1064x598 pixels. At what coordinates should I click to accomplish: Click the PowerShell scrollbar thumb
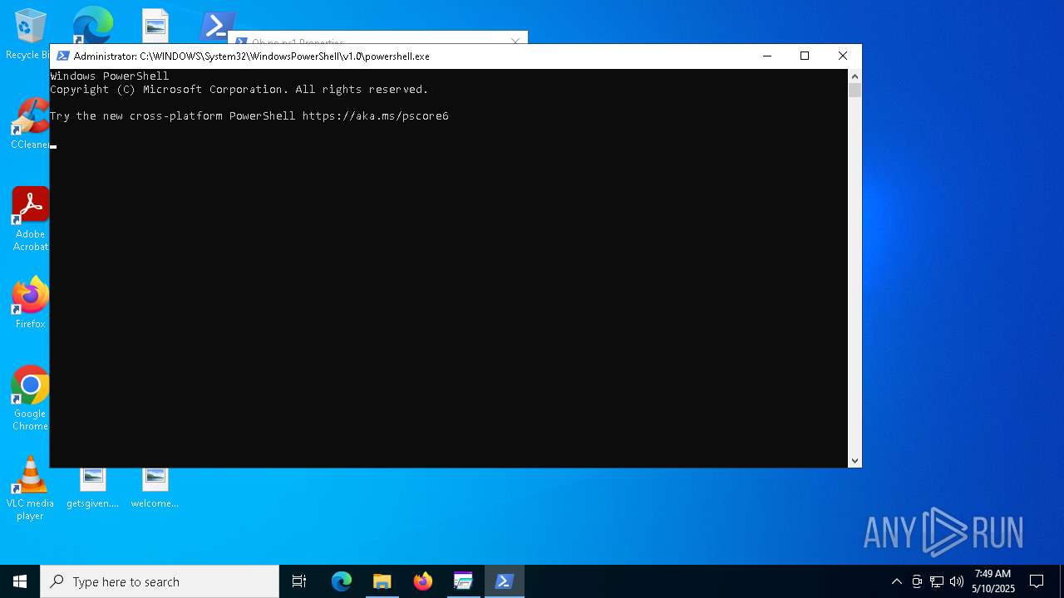[x=855, y=91]
